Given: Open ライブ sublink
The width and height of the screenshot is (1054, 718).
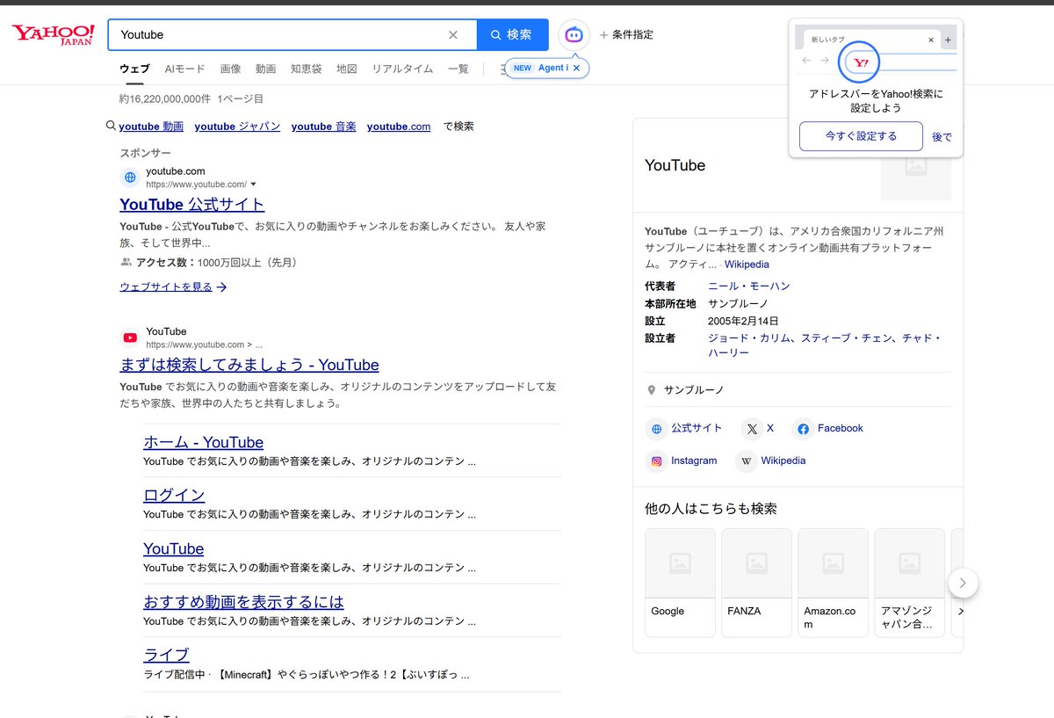Looking at the screenshot, I should [x=166, y=655].
